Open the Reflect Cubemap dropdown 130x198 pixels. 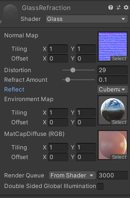coord(112,90)
